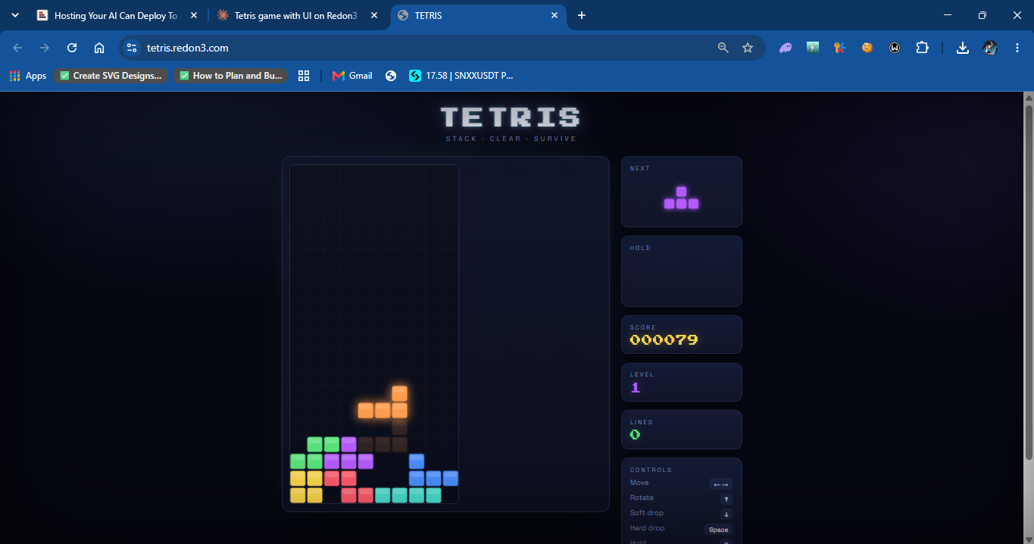Open a new browser tab
This screenshot has height=544, width=1034.
[582, 15]
